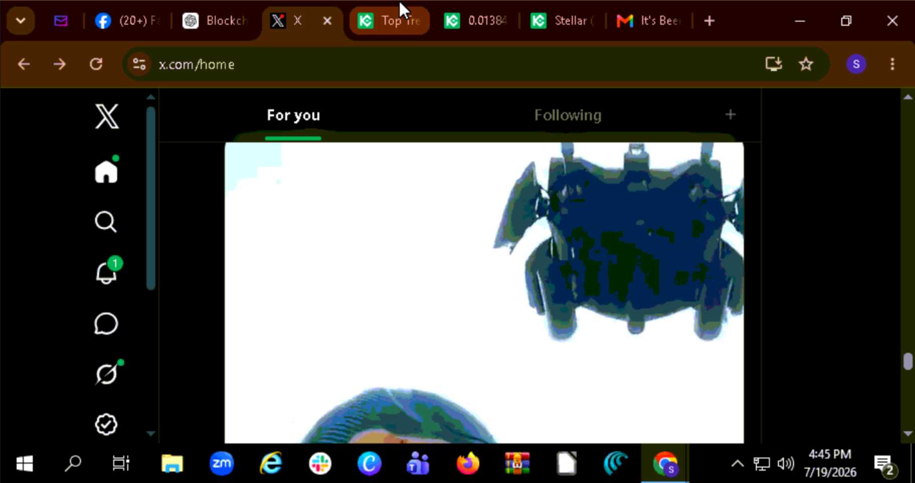Open Premium verified badge in sidebar

[x=106, y=424]
